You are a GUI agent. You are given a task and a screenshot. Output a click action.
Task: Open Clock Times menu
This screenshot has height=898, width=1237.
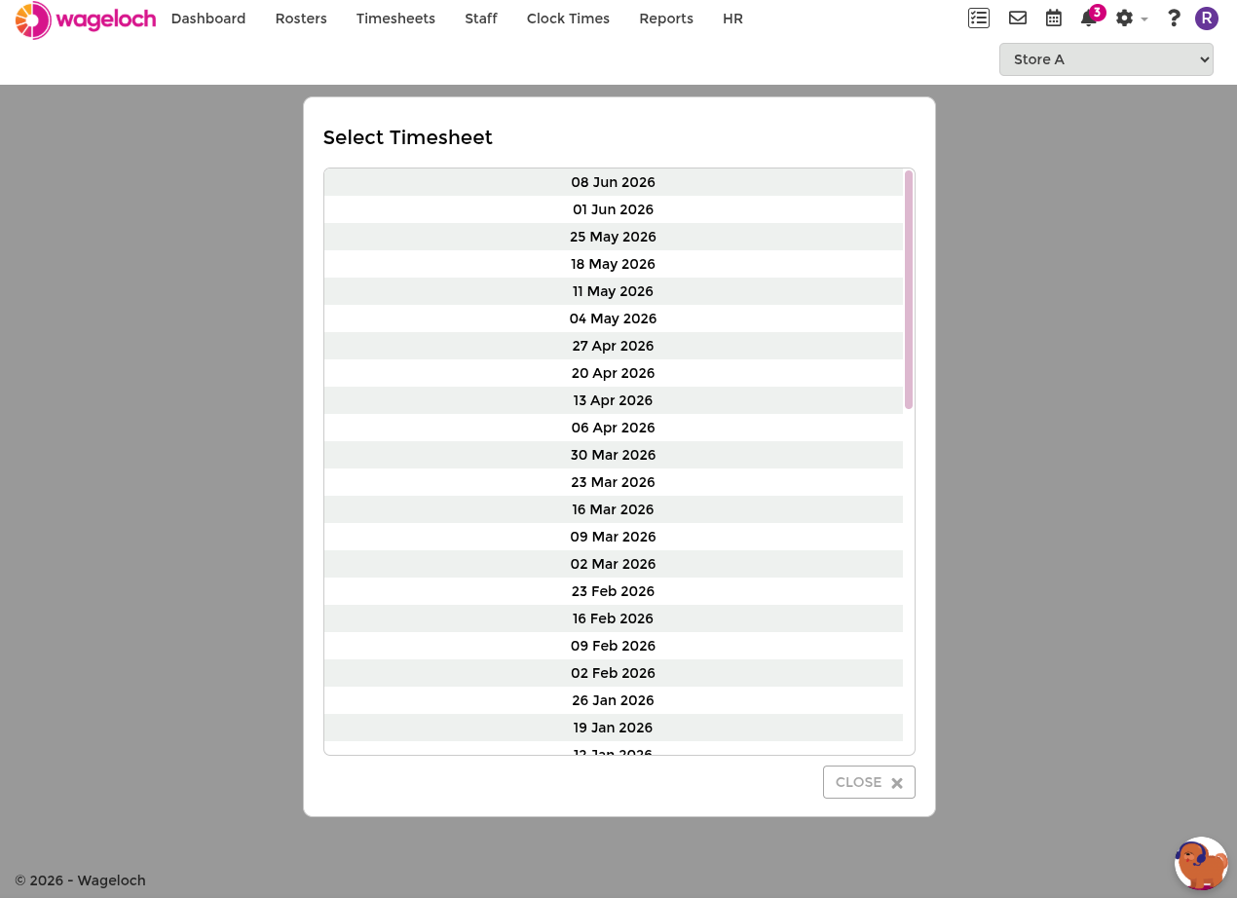[568, 19]
